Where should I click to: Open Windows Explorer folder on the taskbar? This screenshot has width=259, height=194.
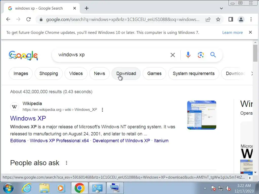click(x=44, y=188)
